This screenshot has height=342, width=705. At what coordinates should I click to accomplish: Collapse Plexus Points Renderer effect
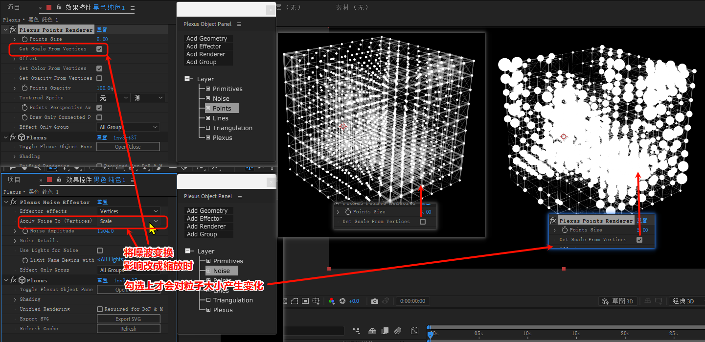point(6,30)
